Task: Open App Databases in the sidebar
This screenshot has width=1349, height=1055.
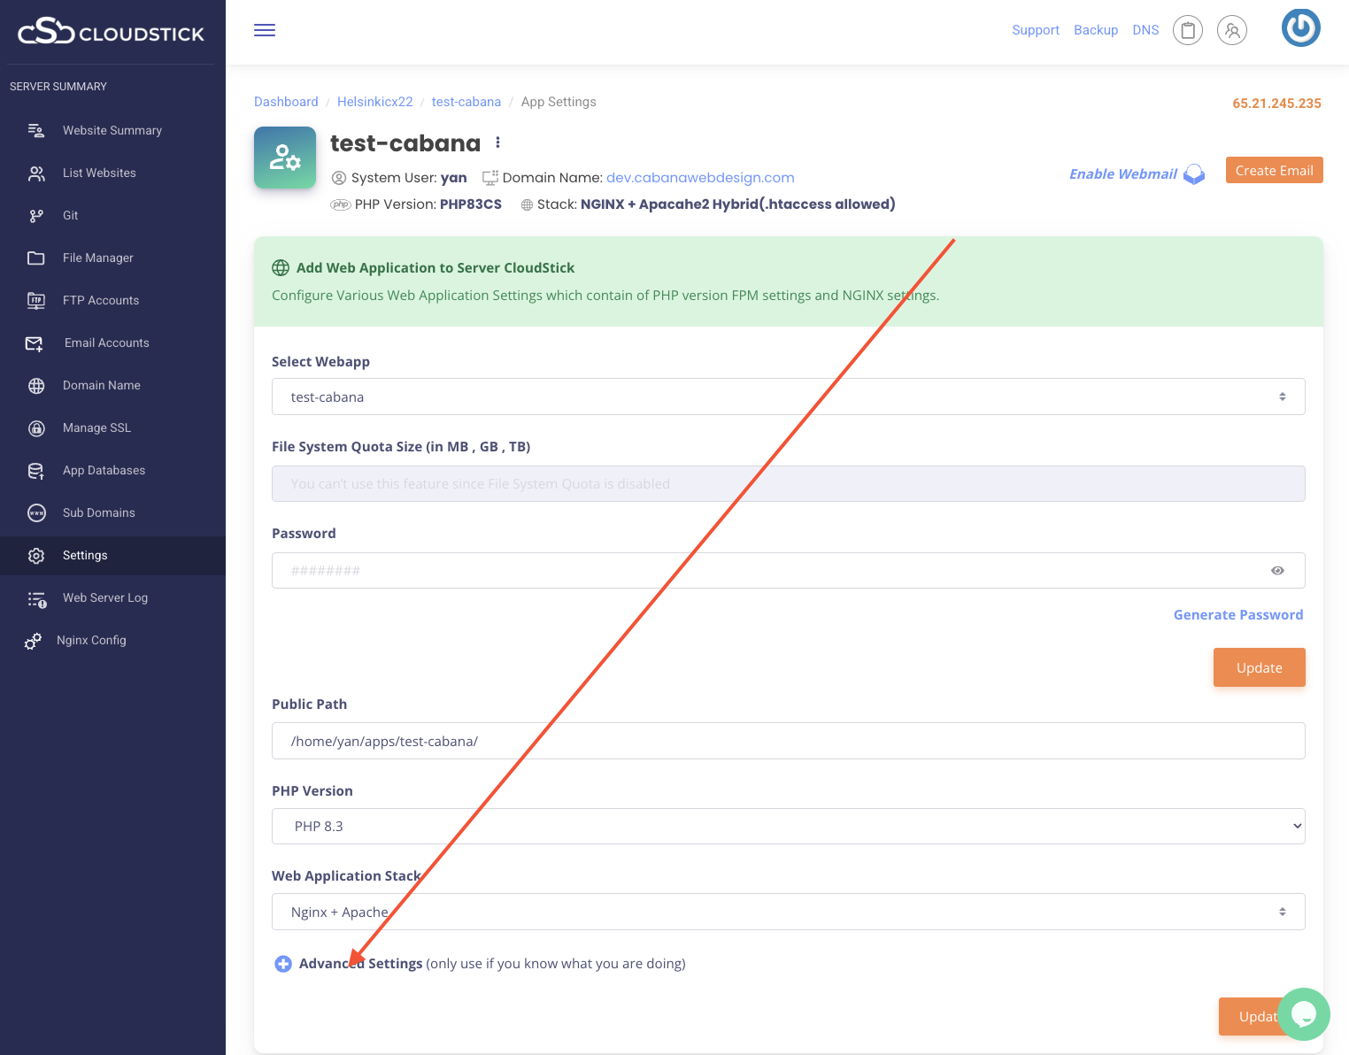Action: click(104, 470)
